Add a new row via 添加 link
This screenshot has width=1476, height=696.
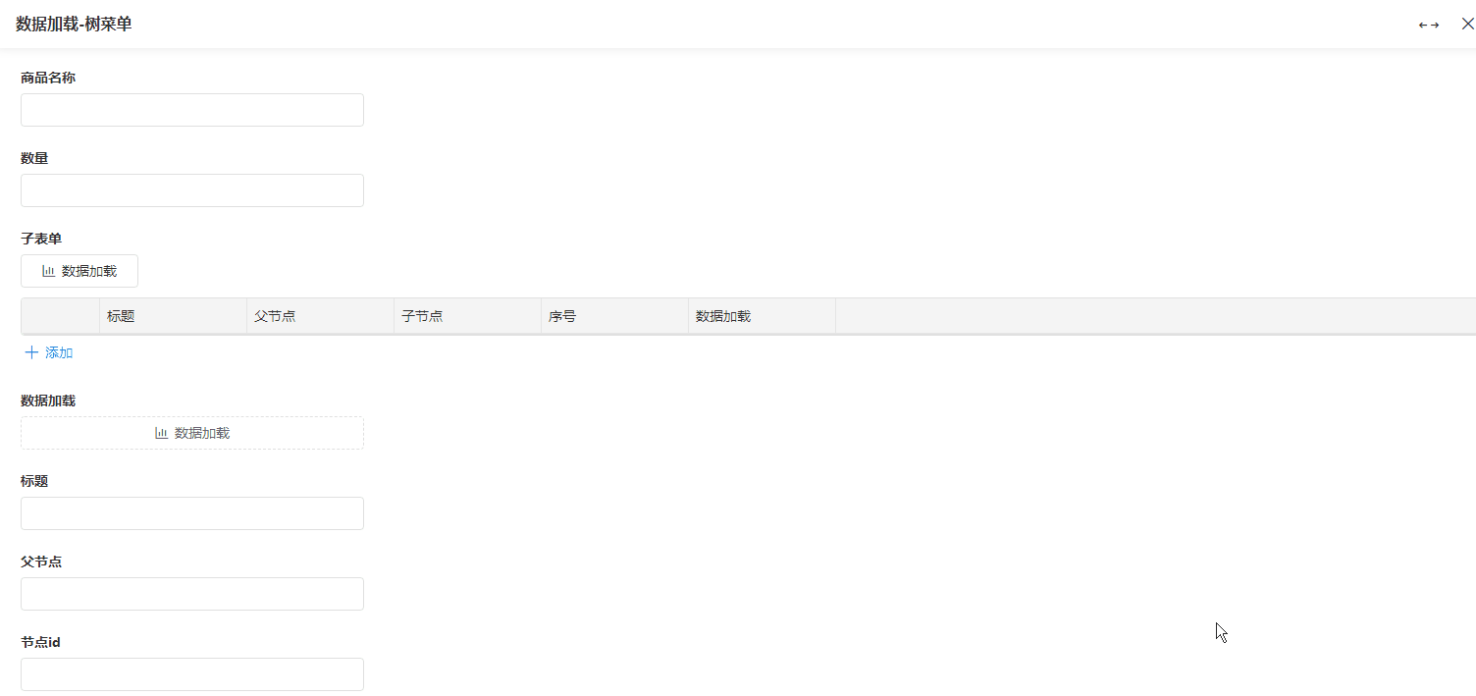[x=58, y=352]
